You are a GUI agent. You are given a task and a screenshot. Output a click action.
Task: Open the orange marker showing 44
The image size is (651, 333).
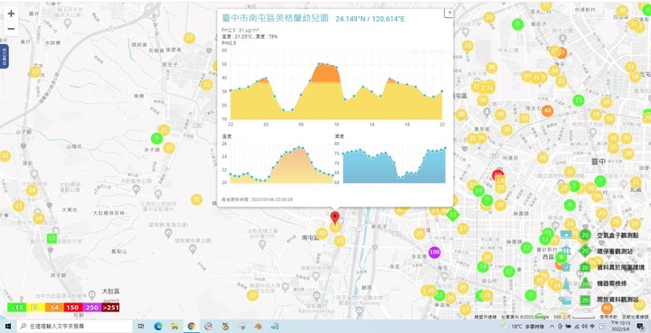pyautogui.click(x=547, y=111)
